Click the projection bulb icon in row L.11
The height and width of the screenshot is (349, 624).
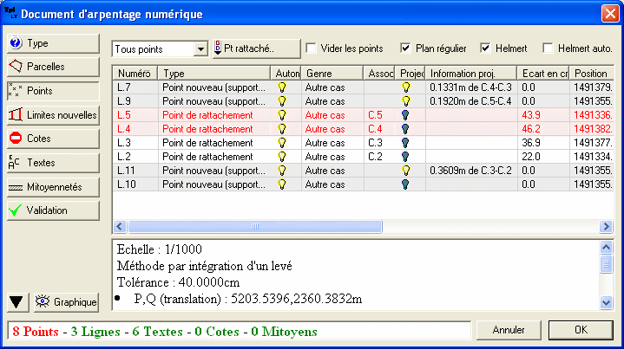(x=405, y=171)
